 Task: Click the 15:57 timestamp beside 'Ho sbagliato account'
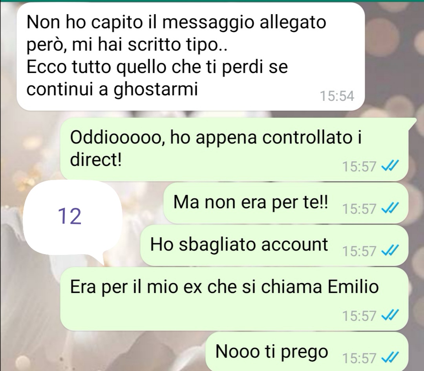click(359, 251)
